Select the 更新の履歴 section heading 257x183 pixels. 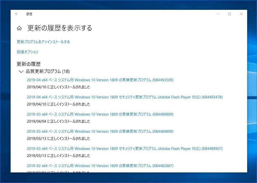pos(29,64)
